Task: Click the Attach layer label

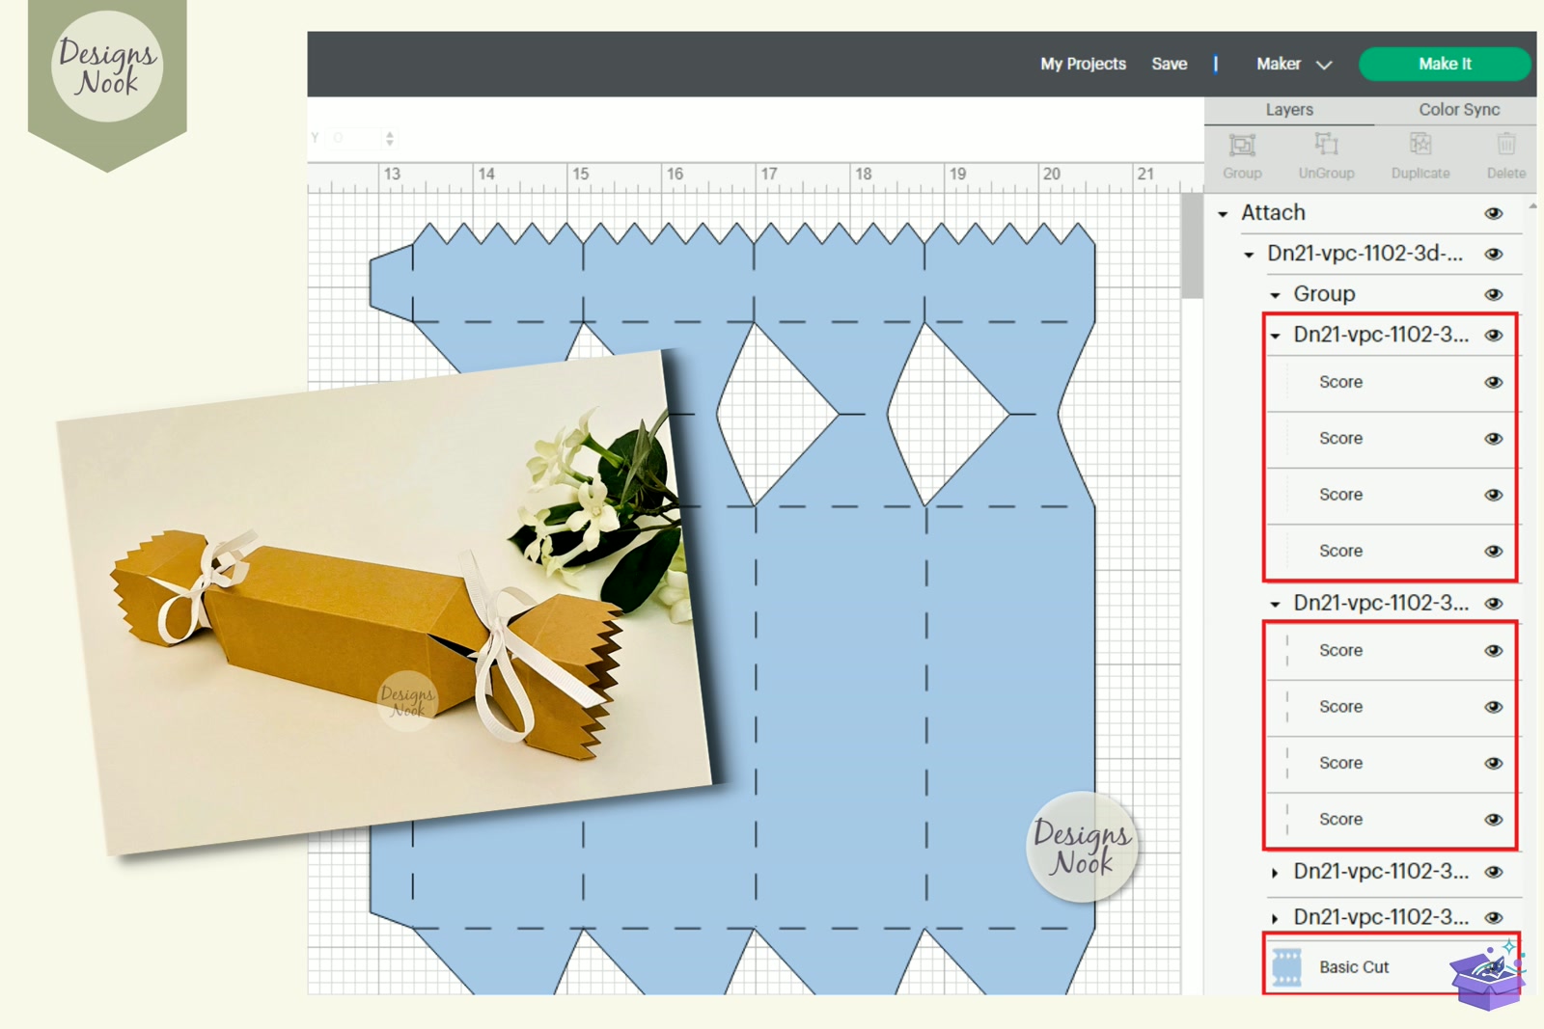Action: pyautogui.click(x=1273, y=213)
